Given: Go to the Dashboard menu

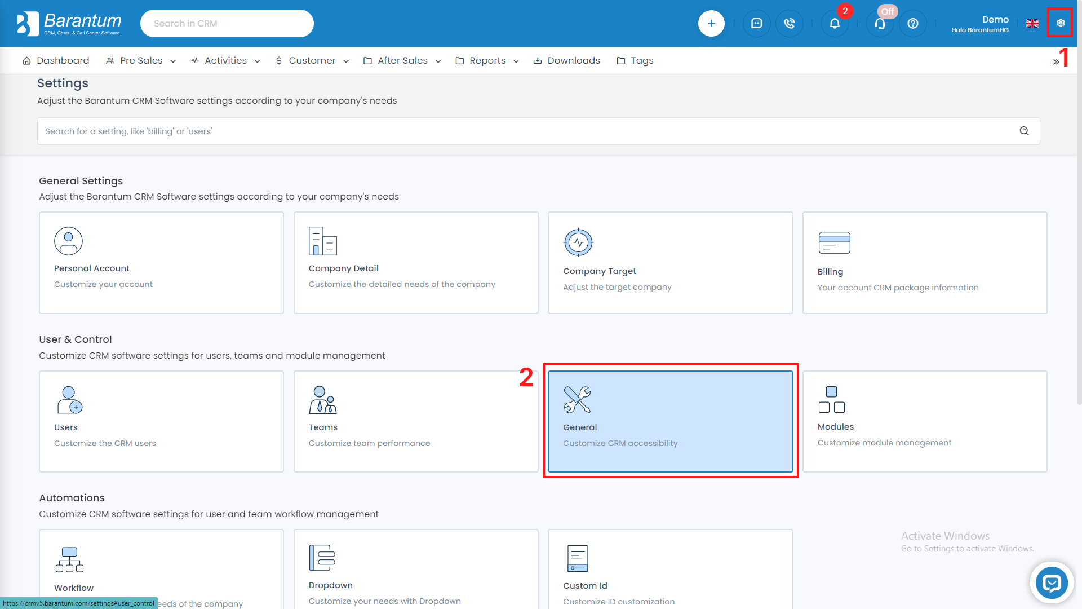Looking at the screenshot, I should pyautogui.click(x=56, y=60).
